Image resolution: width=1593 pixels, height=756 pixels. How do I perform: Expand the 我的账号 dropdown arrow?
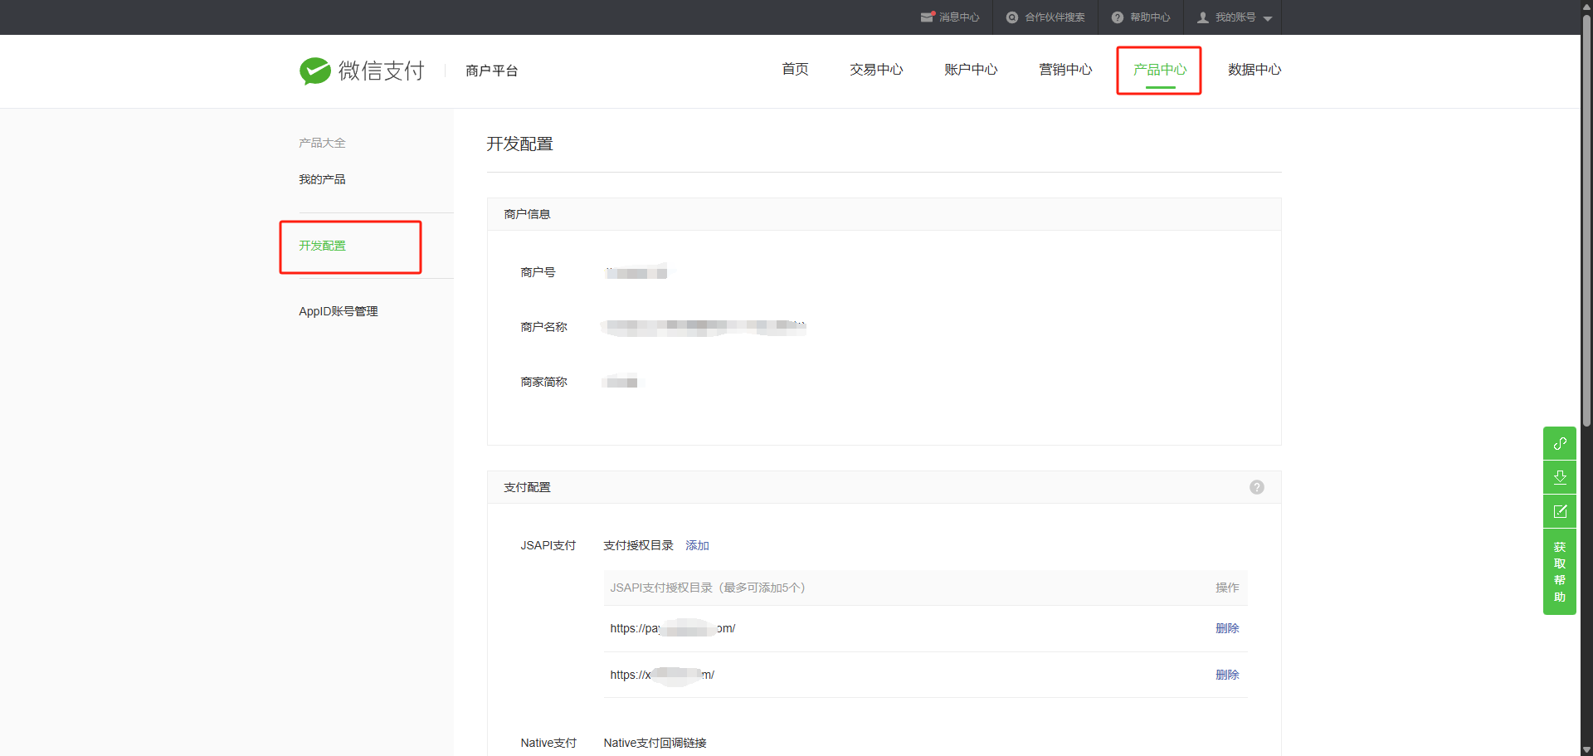pos(1267,18)
